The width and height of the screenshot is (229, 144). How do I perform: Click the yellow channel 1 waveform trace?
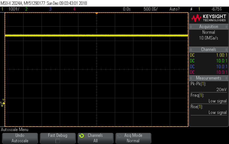(x=96, y=35)
